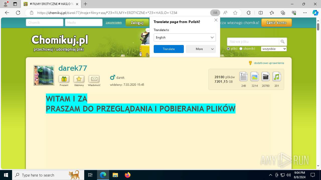
Task: Refresh the current page
Action: point(18,13)
